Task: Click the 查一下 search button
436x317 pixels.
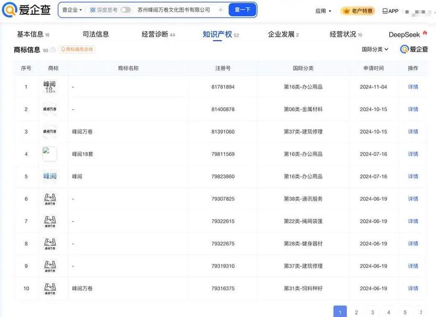Action: point(242,10)
